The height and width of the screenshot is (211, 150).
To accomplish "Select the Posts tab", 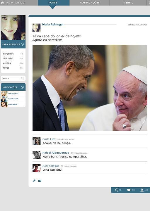I will coord(53,3).
